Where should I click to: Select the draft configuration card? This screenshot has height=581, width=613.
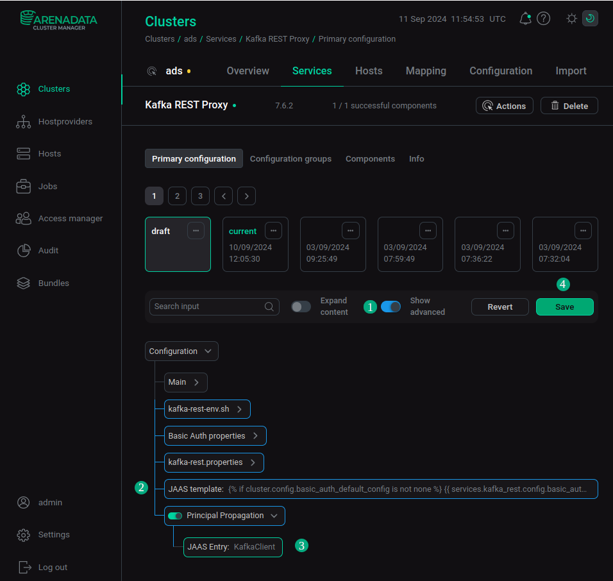point(178,244)
